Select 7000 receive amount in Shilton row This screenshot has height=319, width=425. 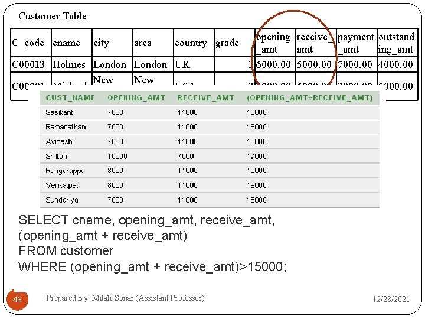pyautogui.click(x=186, y=156)
